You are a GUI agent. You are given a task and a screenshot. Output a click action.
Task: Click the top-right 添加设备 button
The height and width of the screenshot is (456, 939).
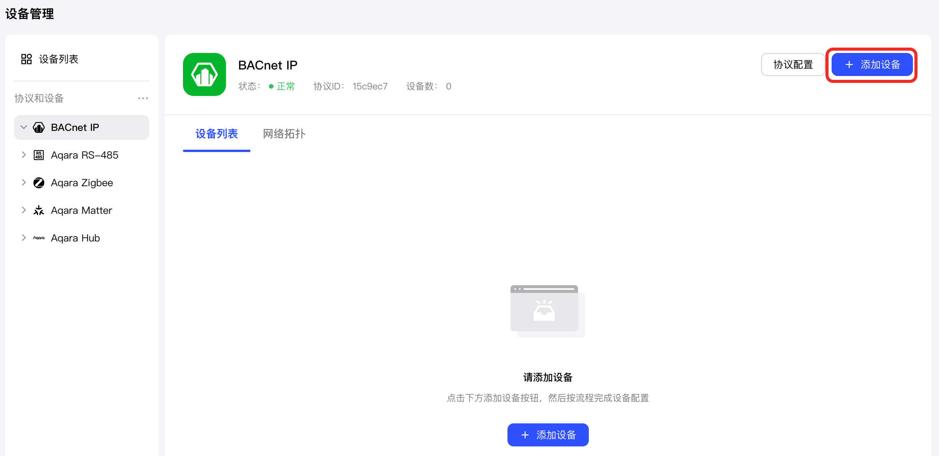click(x=872, y=64)
